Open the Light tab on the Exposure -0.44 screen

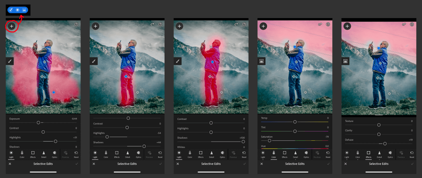11,154
